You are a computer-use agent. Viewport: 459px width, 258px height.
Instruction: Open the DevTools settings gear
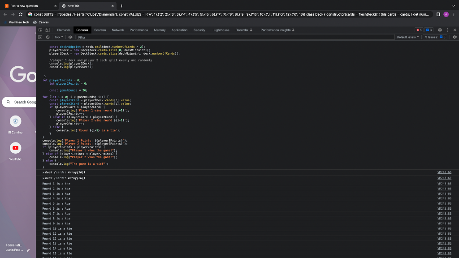click(440, 30)
